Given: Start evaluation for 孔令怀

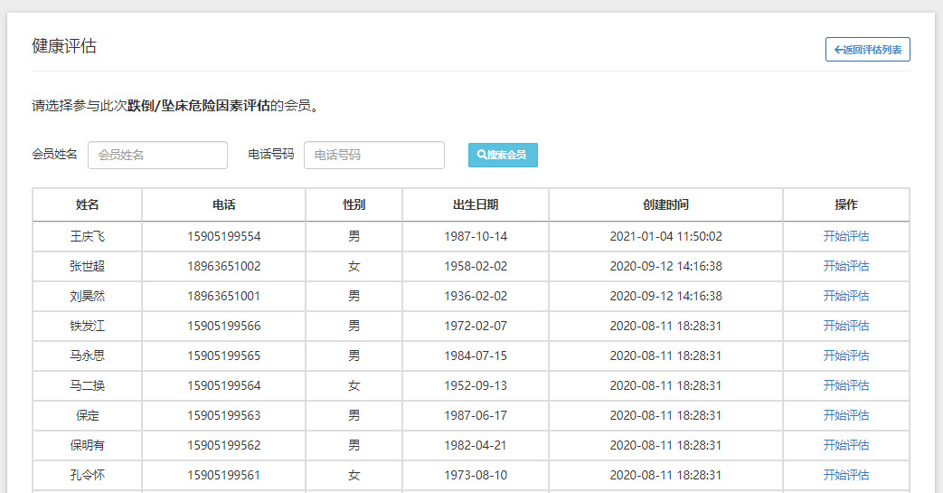Looking at the screenshot, I should (x=845, y=475).
